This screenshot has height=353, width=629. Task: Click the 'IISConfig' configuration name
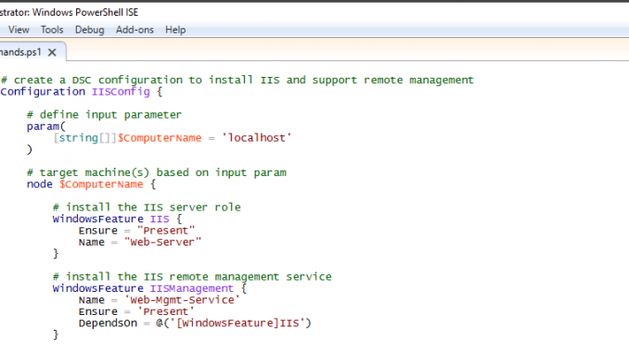point(121,92)
